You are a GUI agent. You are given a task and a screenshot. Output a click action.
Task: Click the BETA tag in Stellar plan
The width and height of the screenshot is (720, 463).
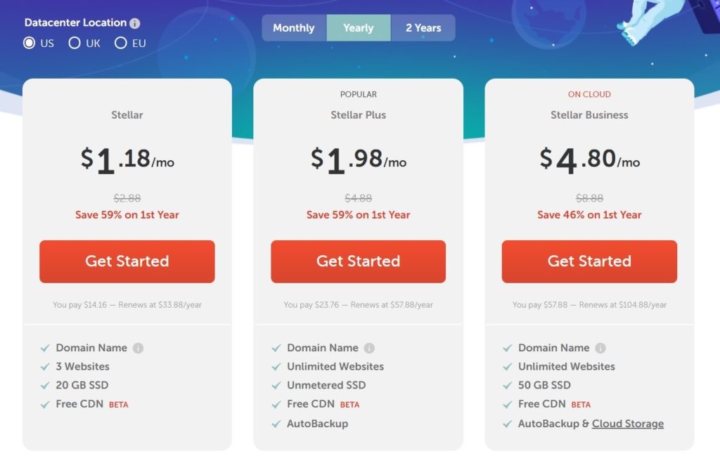(118, 405)
